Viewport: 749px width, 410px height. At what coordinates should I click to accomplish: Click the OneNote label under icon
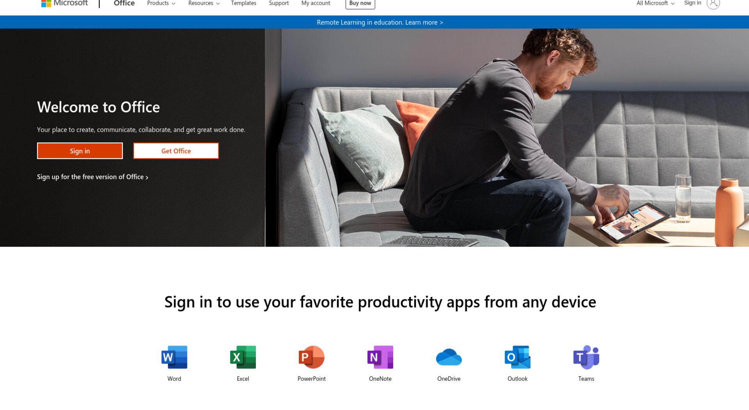pos(380,379)
